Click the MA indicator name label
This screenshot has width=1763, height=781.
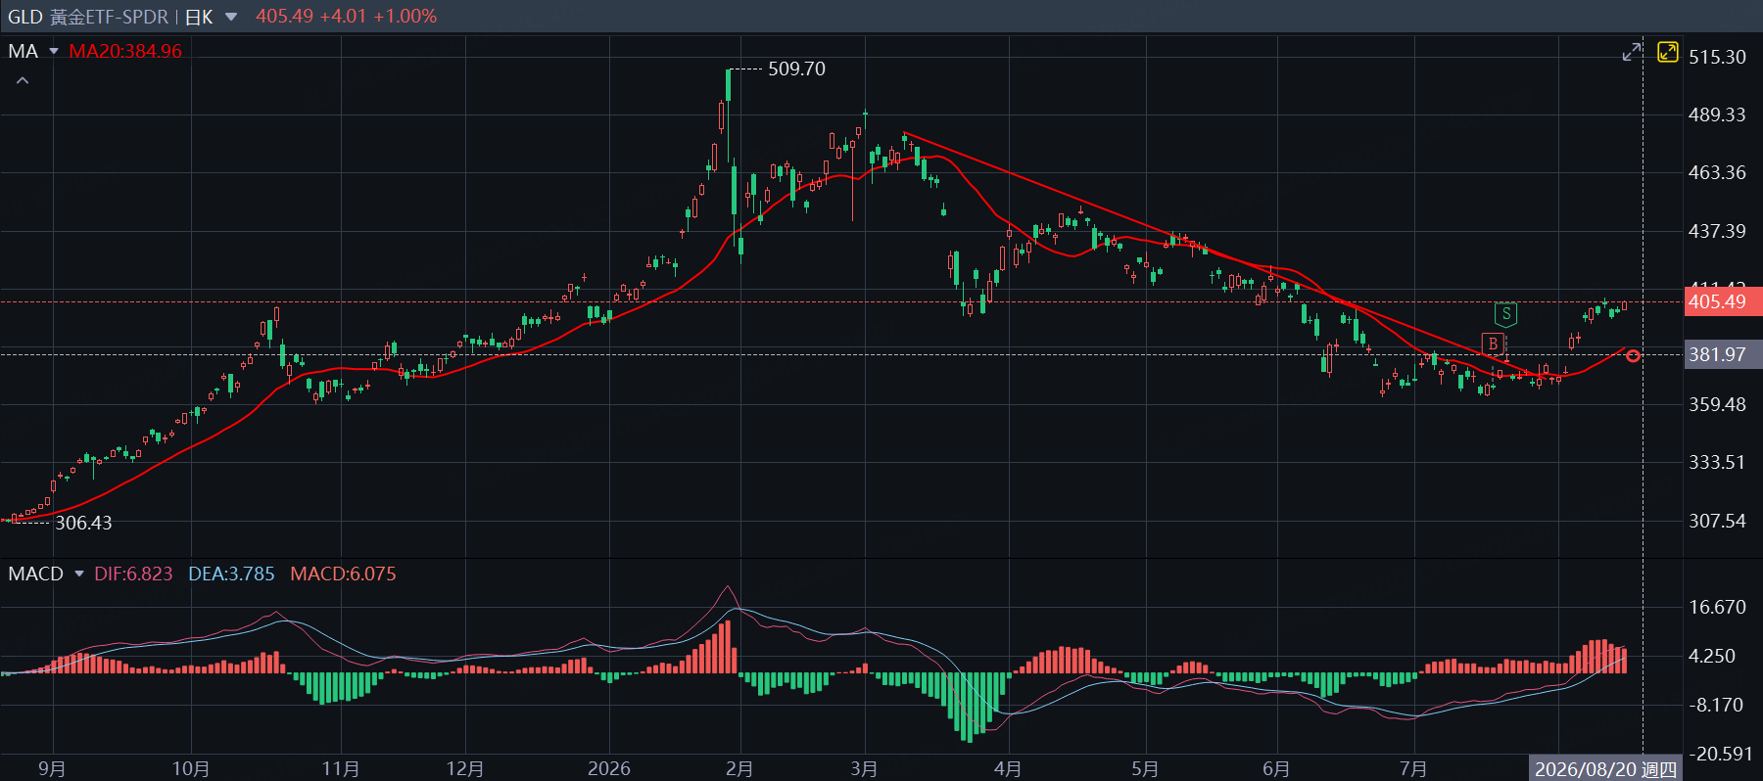coord(24,51)
